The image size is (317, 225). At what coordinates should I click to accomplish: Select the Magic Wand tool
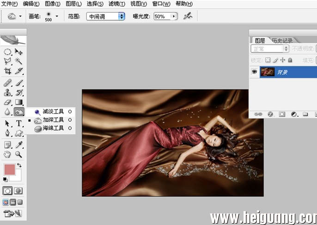[19, 61]
